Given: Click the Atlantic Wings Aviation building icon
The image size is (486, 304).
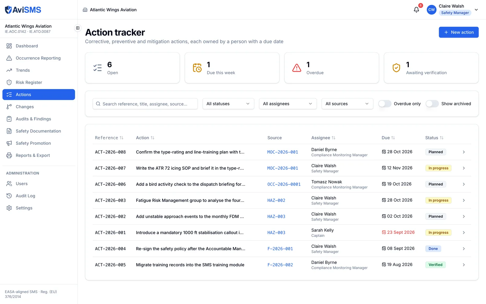Looking at the screenshot, I should pos(85,10).
